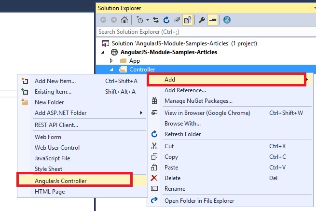Click the Back navigation arrow in Solution Explorer

coord(103,20)
